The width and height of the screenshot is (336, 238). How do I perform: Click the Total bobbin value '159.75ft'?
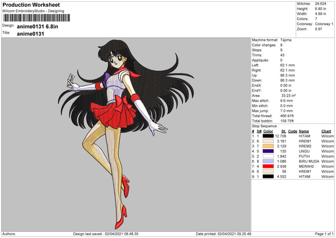coord(287,121)
